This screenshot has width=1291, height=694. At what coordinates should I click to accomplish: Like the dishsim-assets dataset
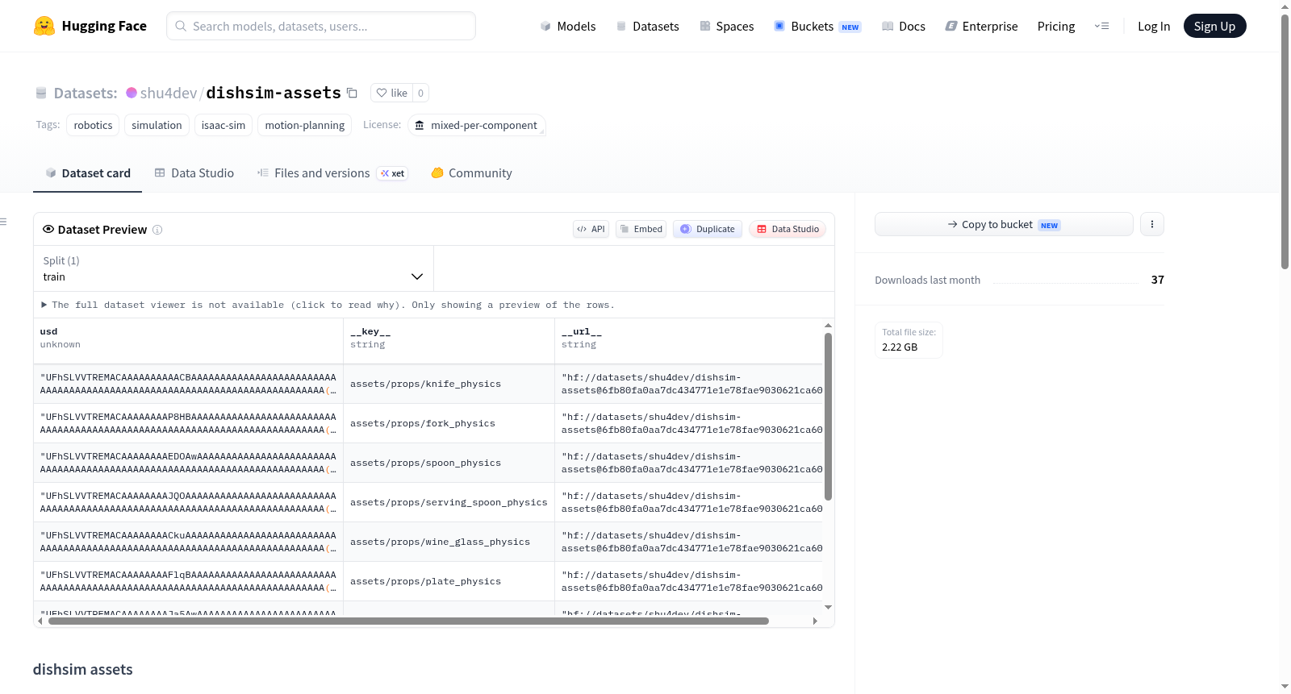tap(392, 93)
